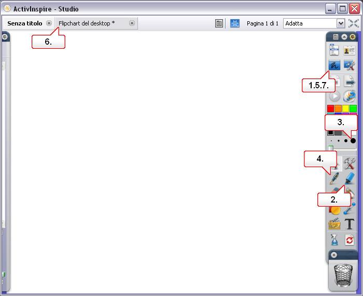The width and height of the screenshot is (363, 296).
Task: Close the Senza titolo tab
Action: pos(49,23)
